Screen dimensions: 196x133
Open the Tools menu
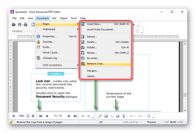tap(74, 18)
